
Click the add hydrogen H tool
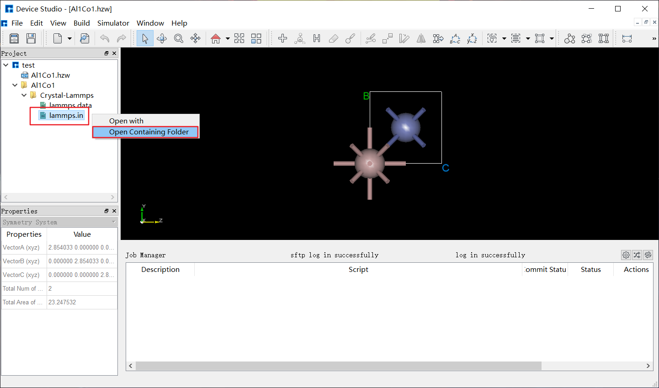pos(317,38)
